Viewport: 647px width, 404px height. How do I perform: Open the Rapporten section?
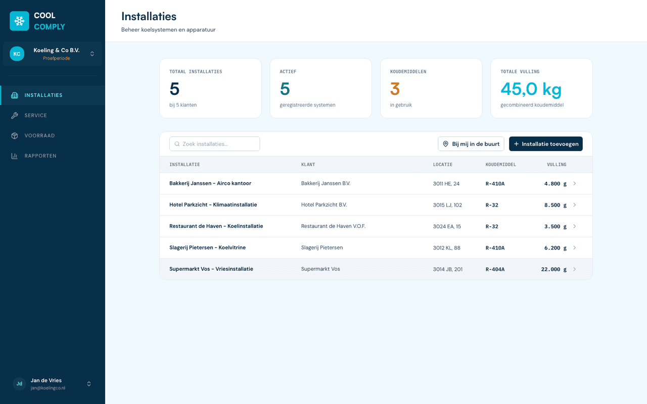tap(53, 156)
